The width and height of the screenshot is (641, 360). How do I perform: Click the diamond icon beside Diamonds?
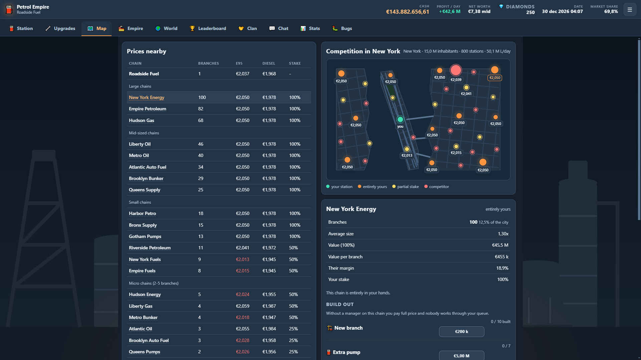(501, 6)
